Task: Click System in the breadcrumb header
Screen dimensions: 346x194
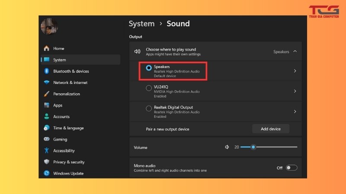Action: (141, 24)
